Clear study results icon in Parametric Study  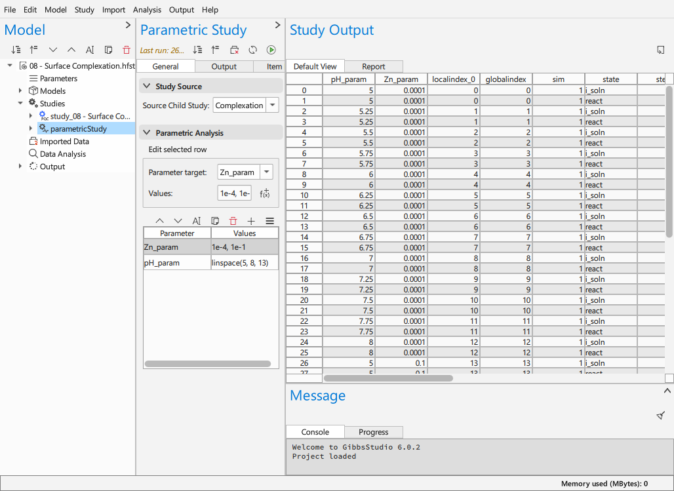[234, 50]
